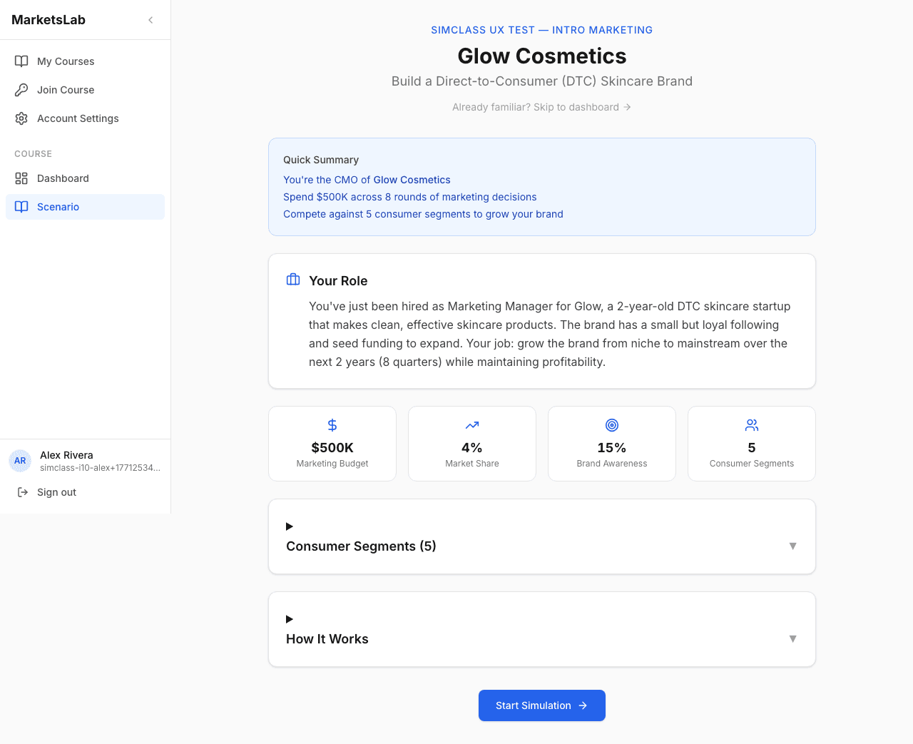Screen dimensions: 913x744
Task: Click the Dashboard grid icon
Action: pos(21,178)
